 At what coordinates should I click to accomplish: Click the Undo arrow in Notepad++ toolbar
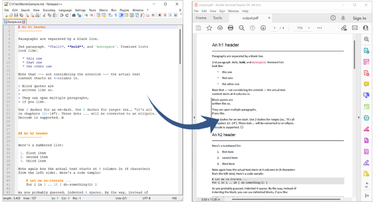point(61,15)
